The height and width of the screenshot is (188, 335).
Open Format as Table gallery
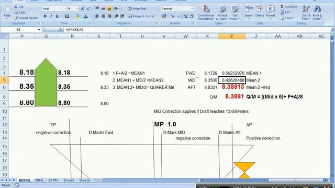point(222,13)
